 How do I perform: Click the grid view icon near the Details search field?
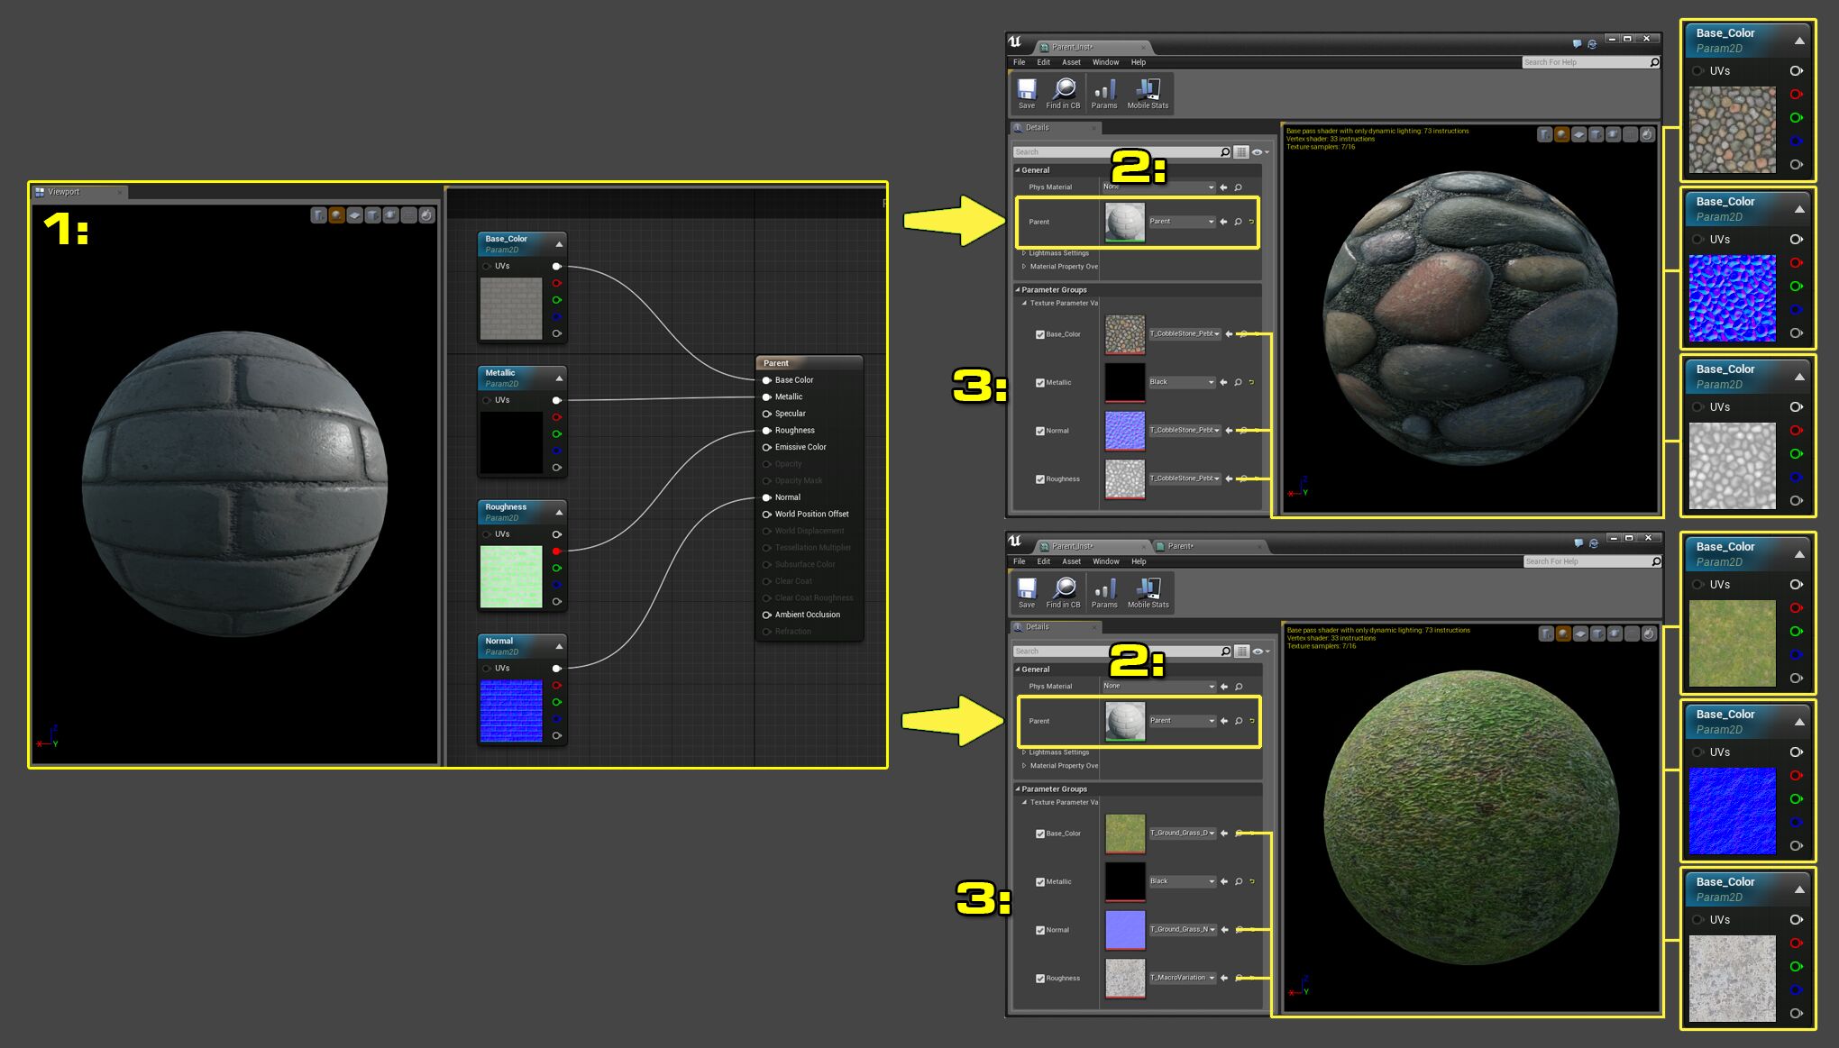[x=1243, y=151]
